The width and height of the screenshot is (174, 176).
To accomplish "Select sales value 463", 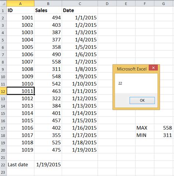I will coord(48,91).
